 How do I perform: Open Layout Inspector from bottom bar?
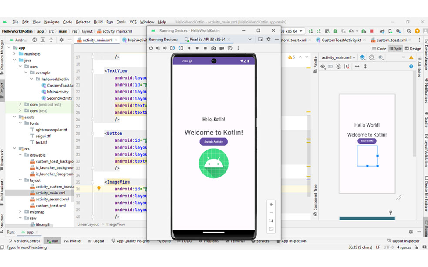click(403, 241)
